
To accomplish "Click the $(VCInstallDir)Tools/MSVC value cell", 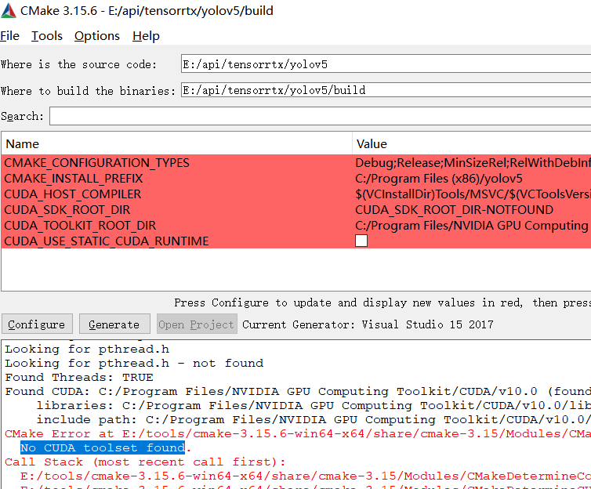I will coord(472,194).
